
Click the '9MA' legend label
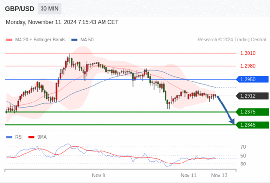coord(42,137)
